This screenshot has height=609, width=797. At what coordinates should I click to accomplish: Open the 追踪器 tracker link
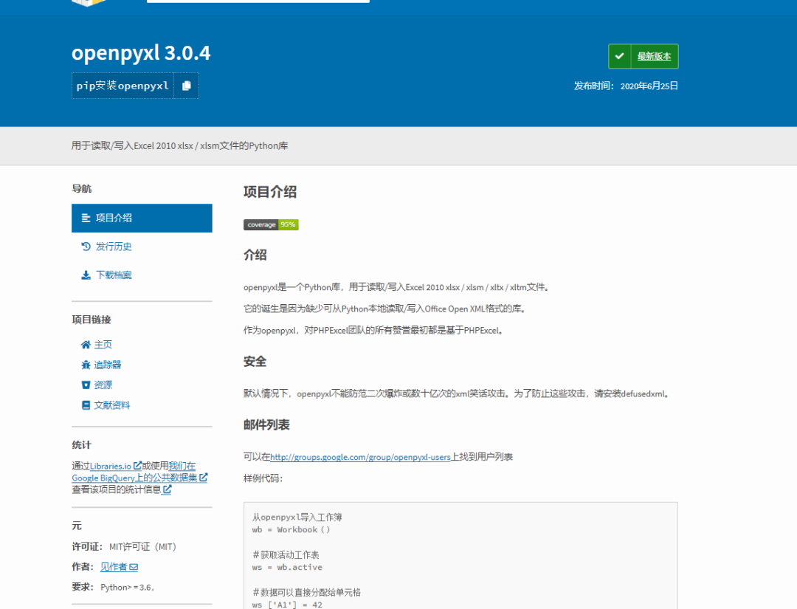(107, 365)
